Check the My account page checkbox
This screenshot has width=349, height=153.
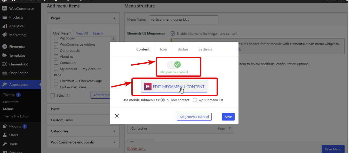56,69
